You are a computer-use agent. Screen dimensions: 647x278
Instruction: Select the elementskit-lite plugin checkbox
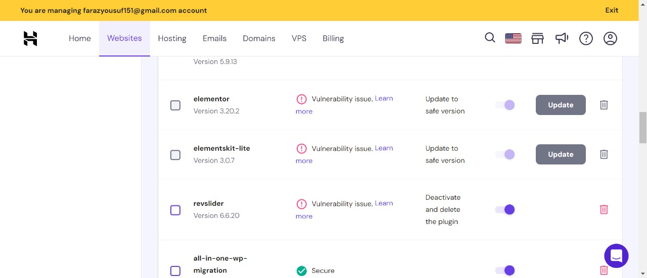[175, 155]
